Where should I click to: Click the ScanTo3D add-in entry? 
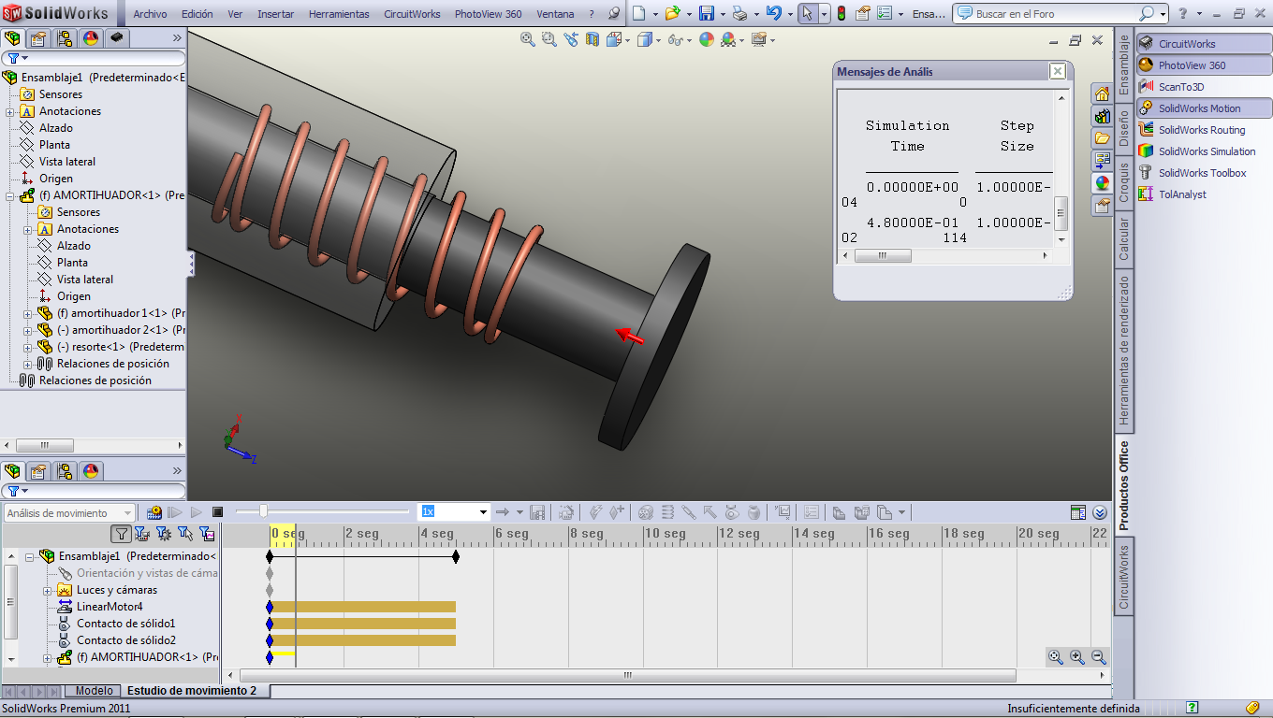pos(1181,87)
